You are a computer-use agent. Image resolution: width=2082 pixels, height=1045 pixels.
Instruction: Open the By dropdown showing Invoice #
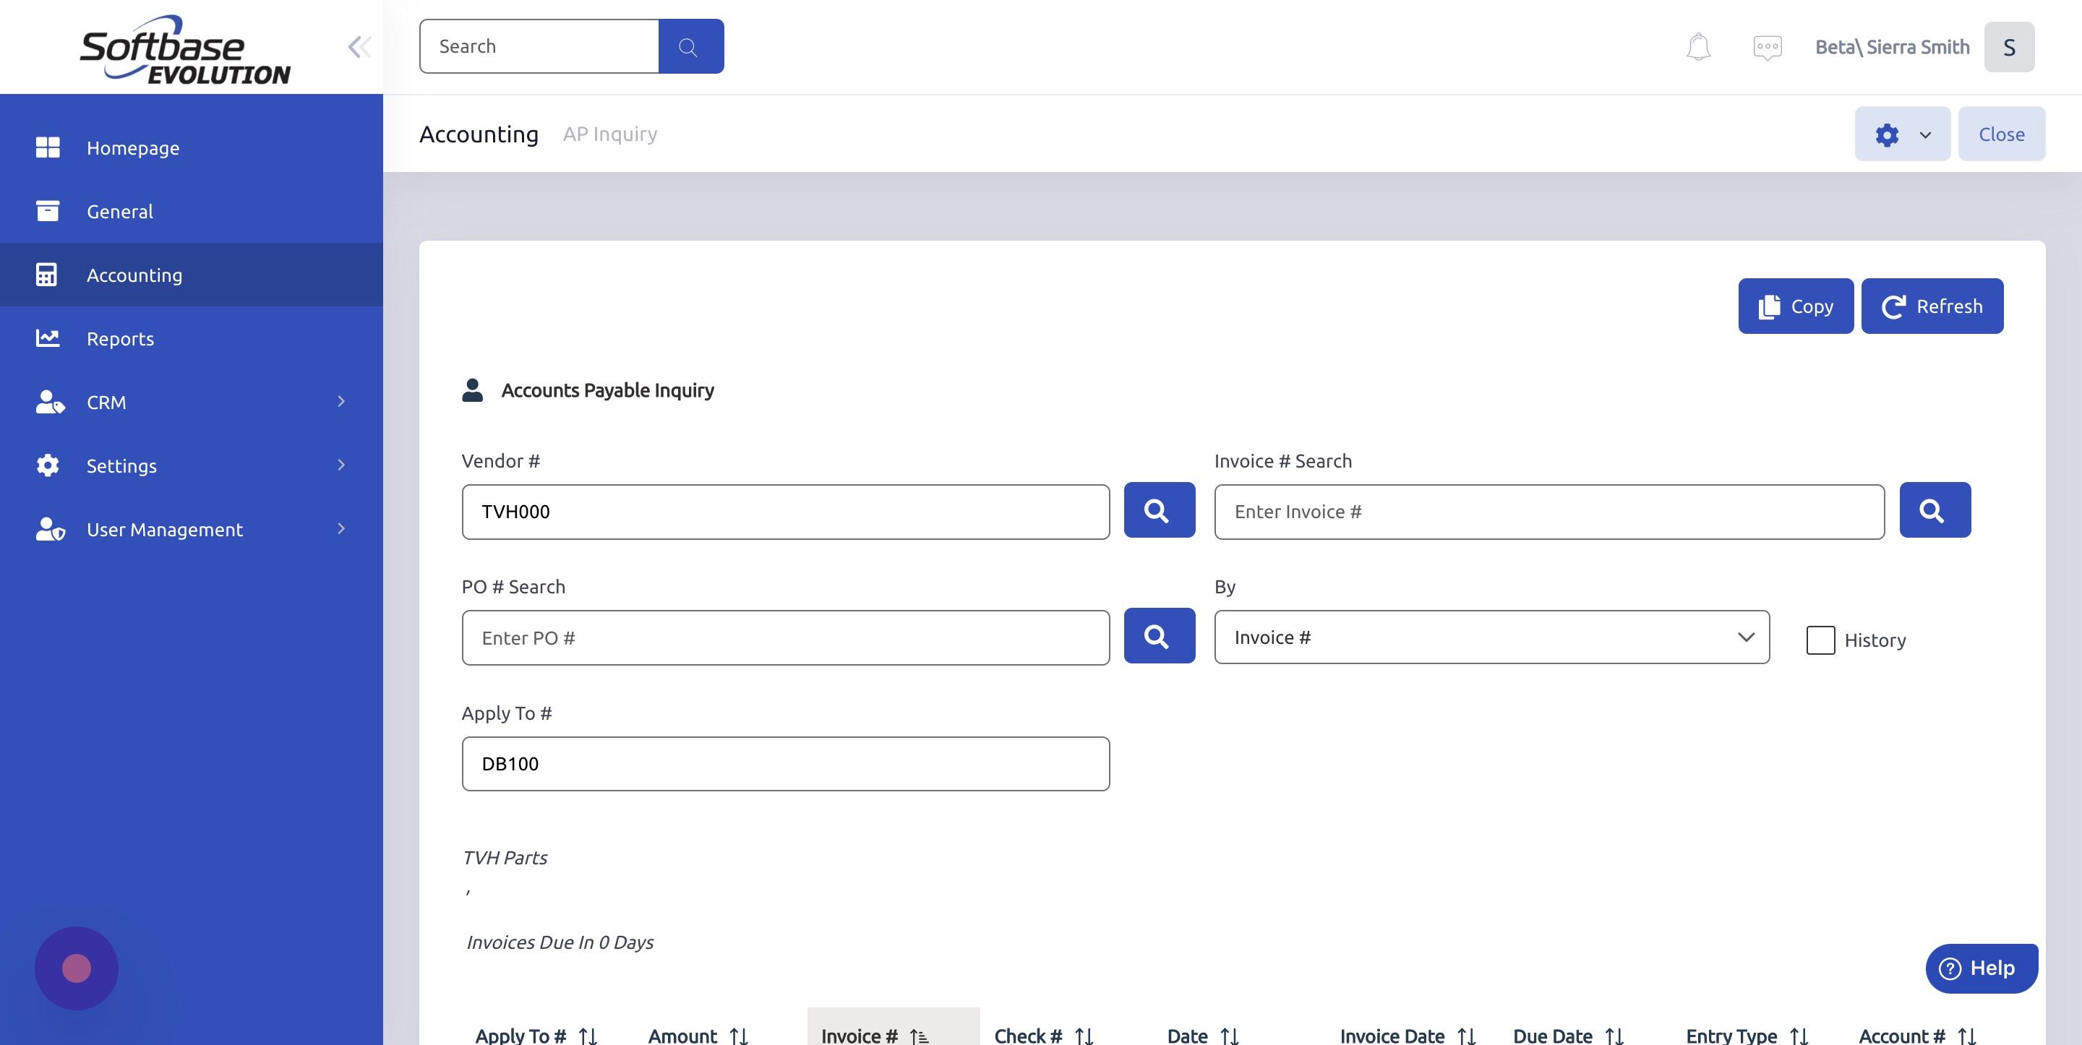pyautogui.click(x=1491, y=637)
